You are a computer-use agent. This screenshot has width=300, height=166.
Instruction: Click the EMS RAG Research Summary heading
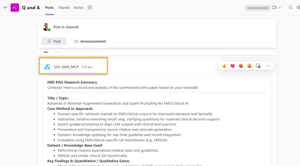coord(72,82)
